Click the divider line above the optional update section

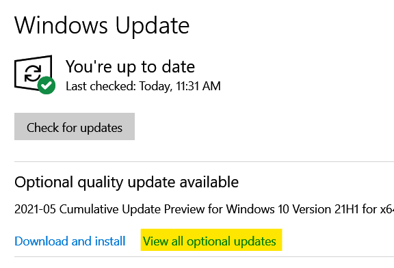204,162
